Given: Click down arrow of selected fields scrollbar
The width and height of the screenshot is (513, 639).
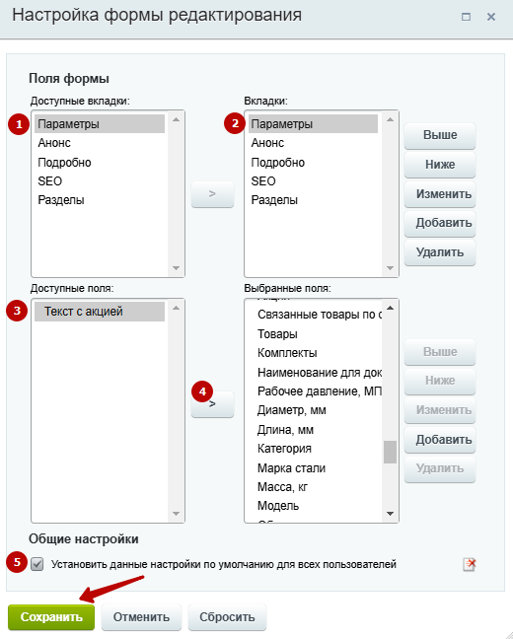Looking at the screenshot, I should point(390,514).
